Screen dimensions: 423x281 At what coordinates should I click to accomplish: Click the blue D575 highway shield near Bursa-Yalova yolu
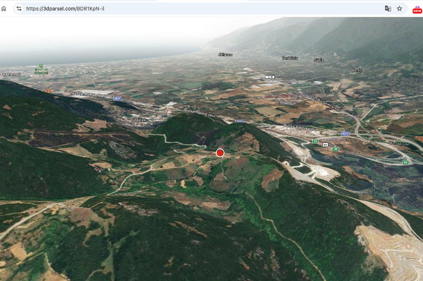tap(239, 121)
